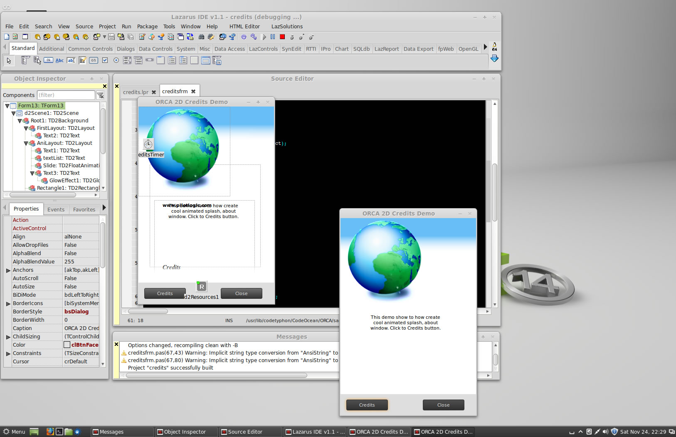Expand the BorderIcons property

(8, 304)
